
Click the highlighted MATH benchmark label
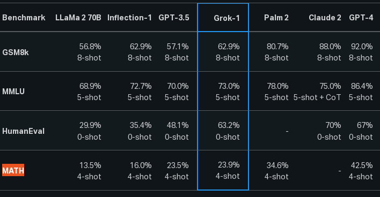pos(13,170)
